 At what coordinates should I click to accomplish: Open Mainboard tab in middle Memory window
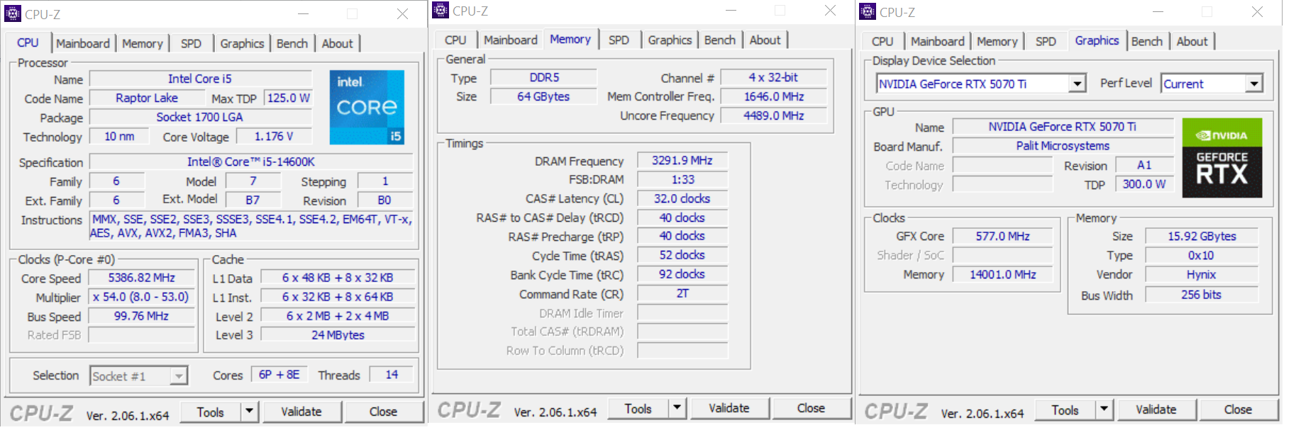click(511, 40)
